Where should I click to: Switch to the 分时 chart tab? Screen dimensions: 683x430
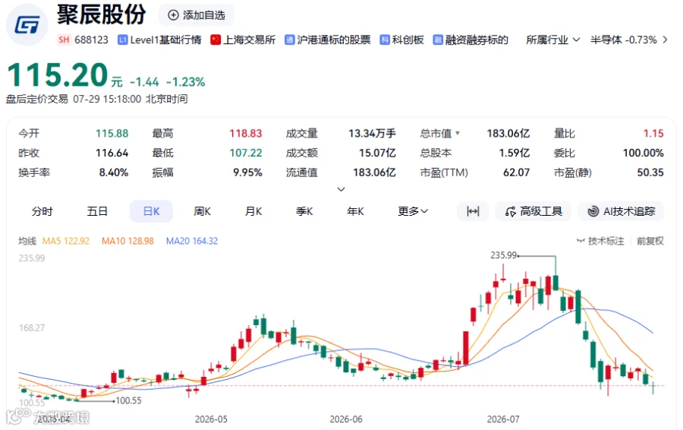42,211
